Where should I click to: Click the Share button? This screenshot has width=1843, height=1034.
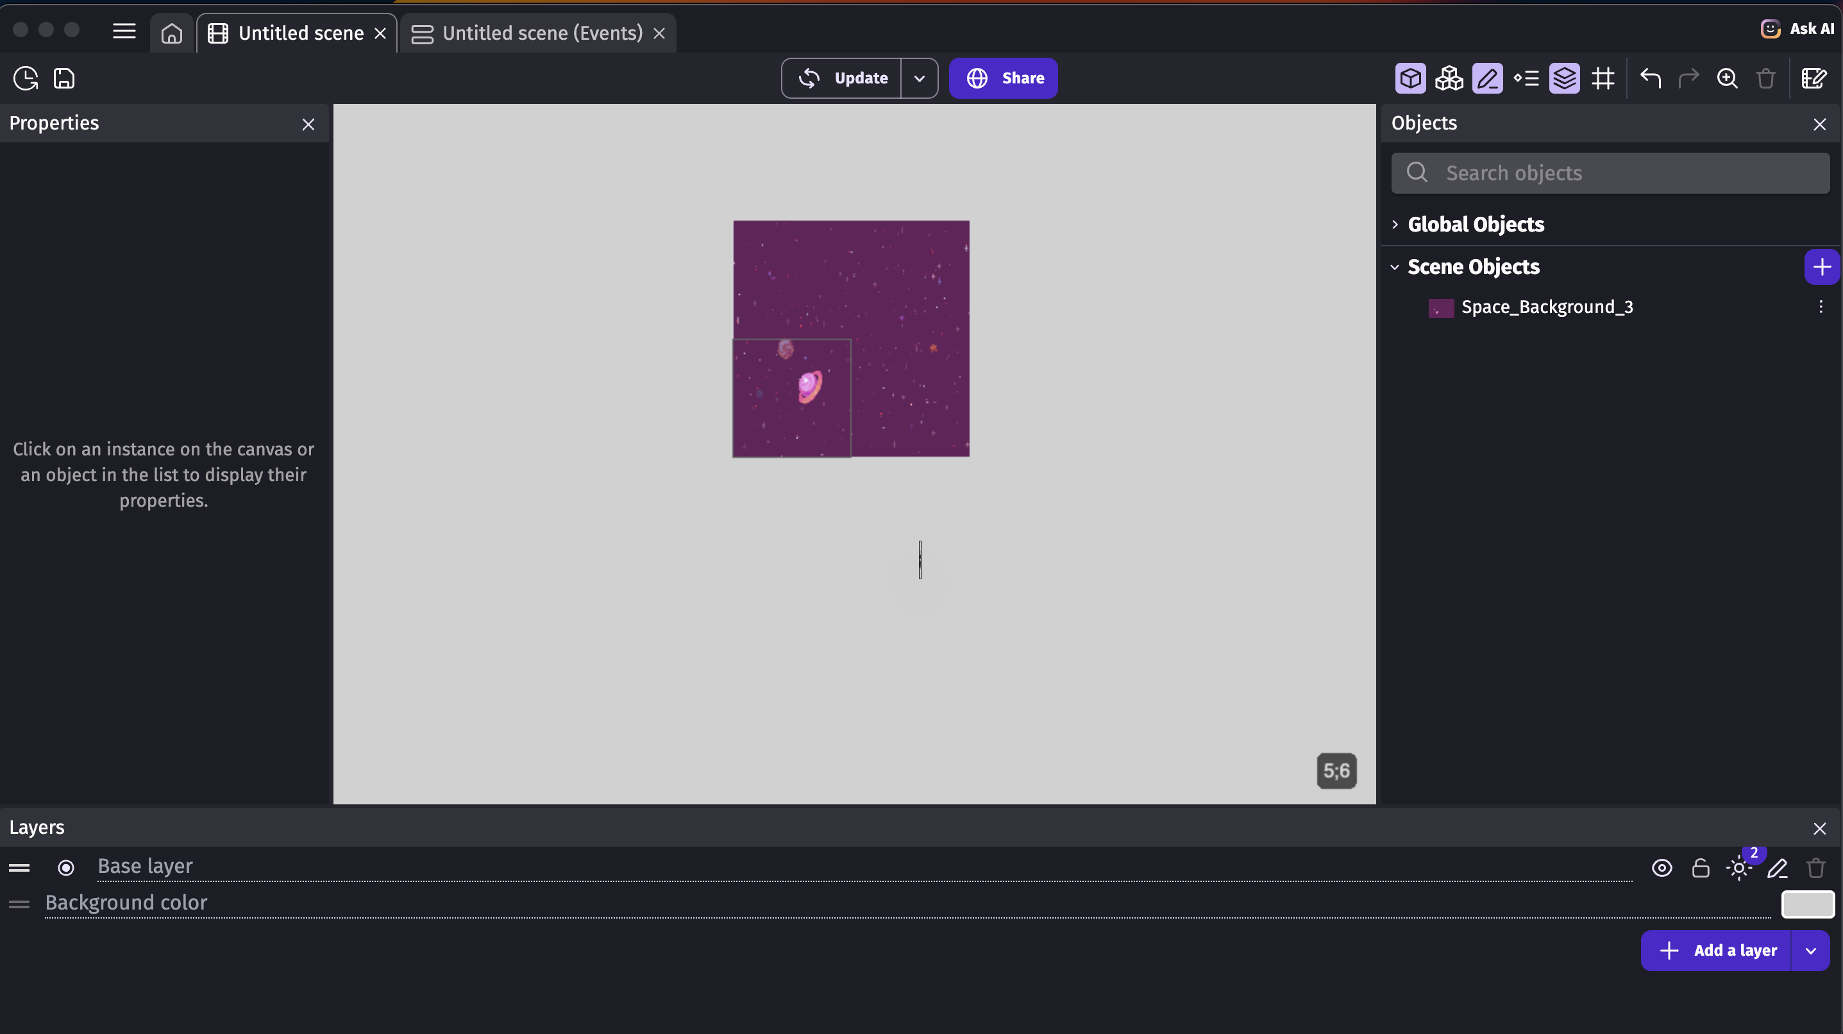coord(1003,78)
